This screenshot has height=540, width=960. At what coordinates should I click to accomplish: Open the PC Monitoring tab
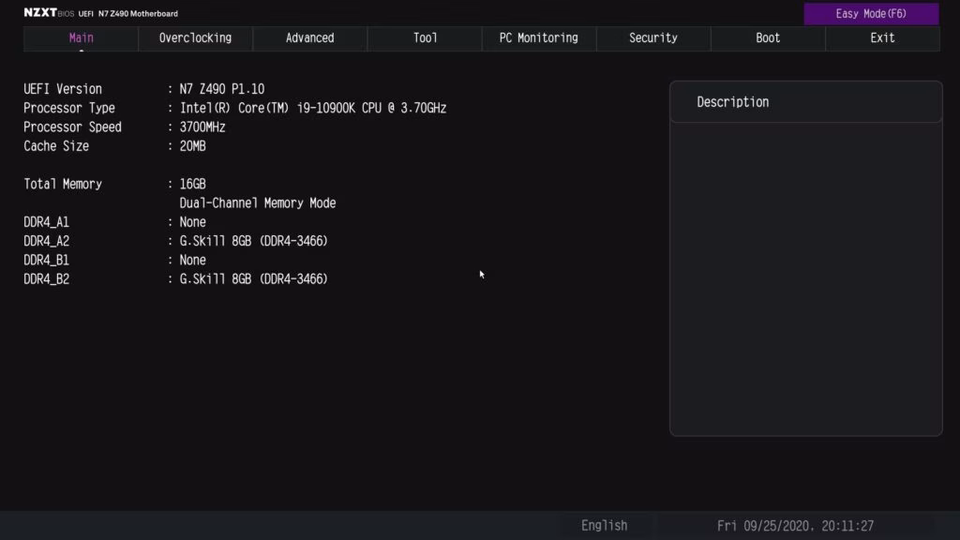pyautogui.click(x=539, y=37)
